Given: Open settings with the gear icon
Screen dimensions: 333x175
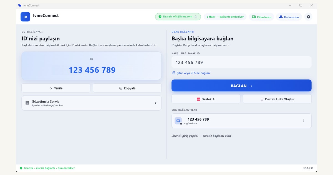Looking at the screenshot, I should coord(308,17).
